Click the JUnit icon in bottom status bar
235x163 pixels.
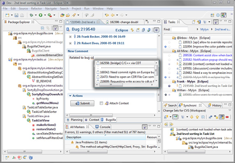(x=14, y=158)
